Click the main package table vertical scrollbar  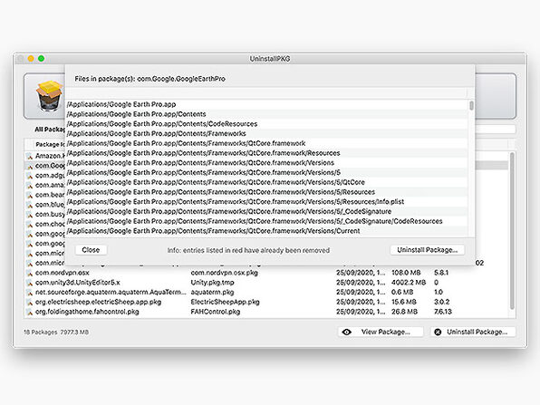[512, 231]
